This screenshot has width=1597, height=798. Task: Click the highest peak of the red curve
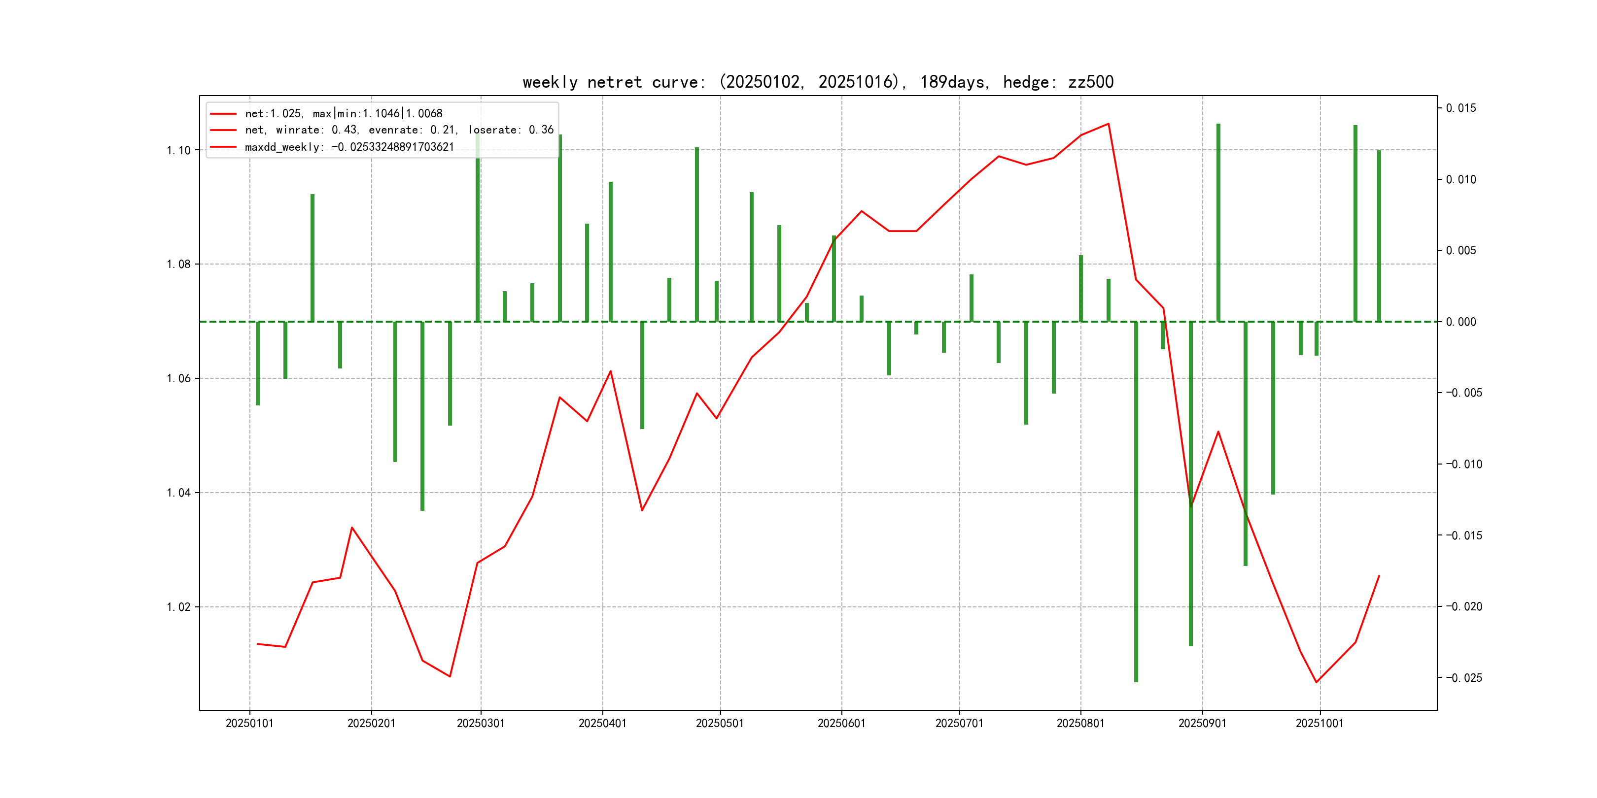click(x=1108, y=124)
